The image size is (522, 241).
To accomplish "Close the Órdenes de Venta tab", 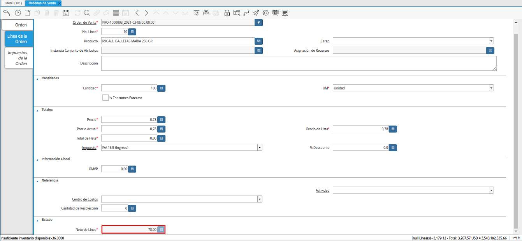I will click(59, 3).
